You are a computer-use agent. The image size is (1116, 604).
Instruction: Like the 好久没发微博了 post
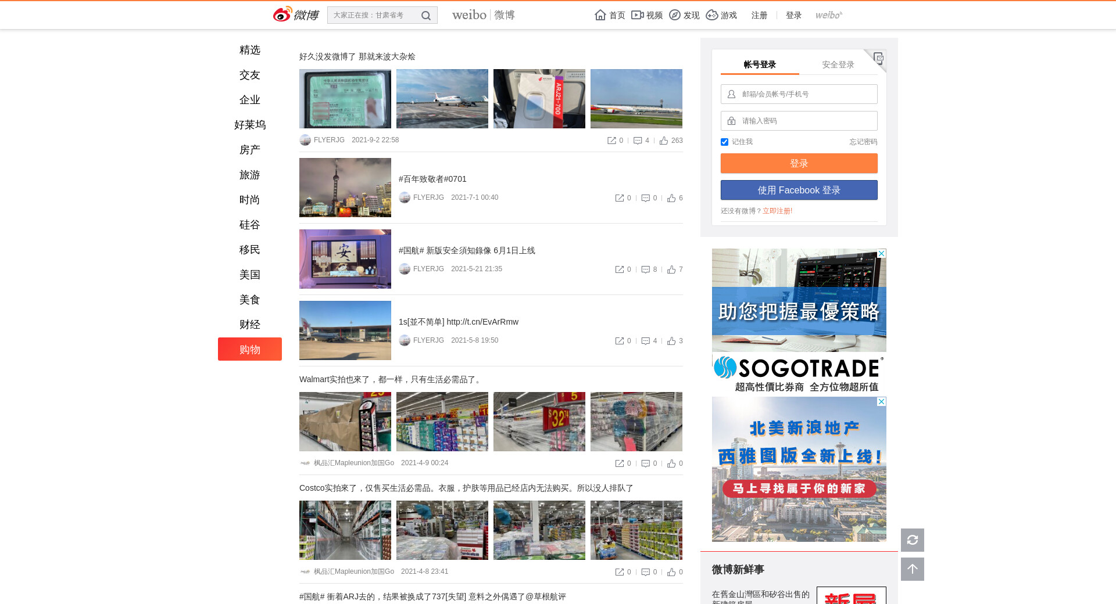pyautogui.click(x=664, y=141)
